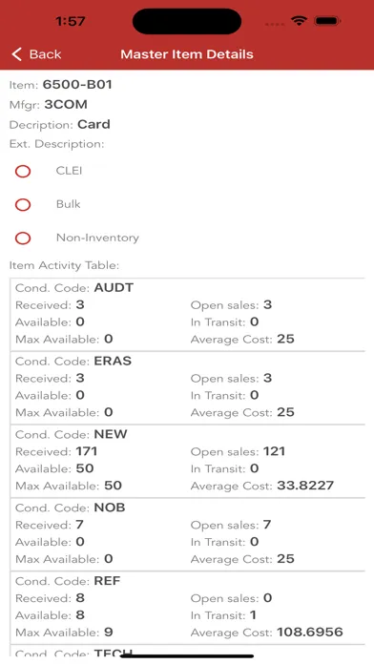Viewport: 374px width, 664px height.
Task: Open the ERAS condition code row
Action: coord(188,387)
